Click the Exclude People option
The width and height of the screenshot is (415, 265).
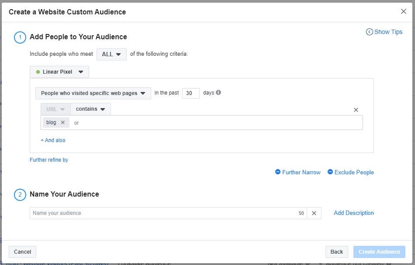[351, 172]
